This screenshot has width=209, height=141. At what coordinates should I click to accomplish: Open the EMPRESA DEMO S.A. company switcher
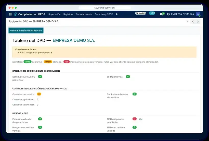click(x=183, y=14)
